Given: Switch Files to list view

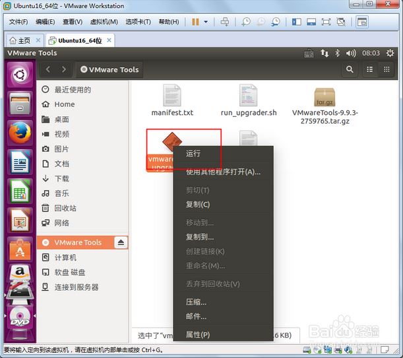Looking at the screenshot, I should [369, 69].
